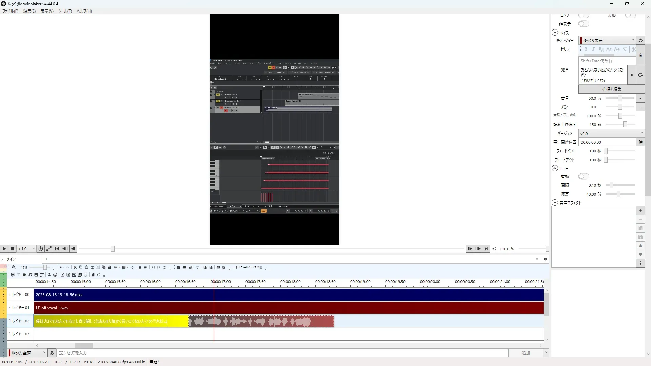Collapse the 音声エフェクト section
The width and height of the screenshot is (651, 366).
coord(555,203)
